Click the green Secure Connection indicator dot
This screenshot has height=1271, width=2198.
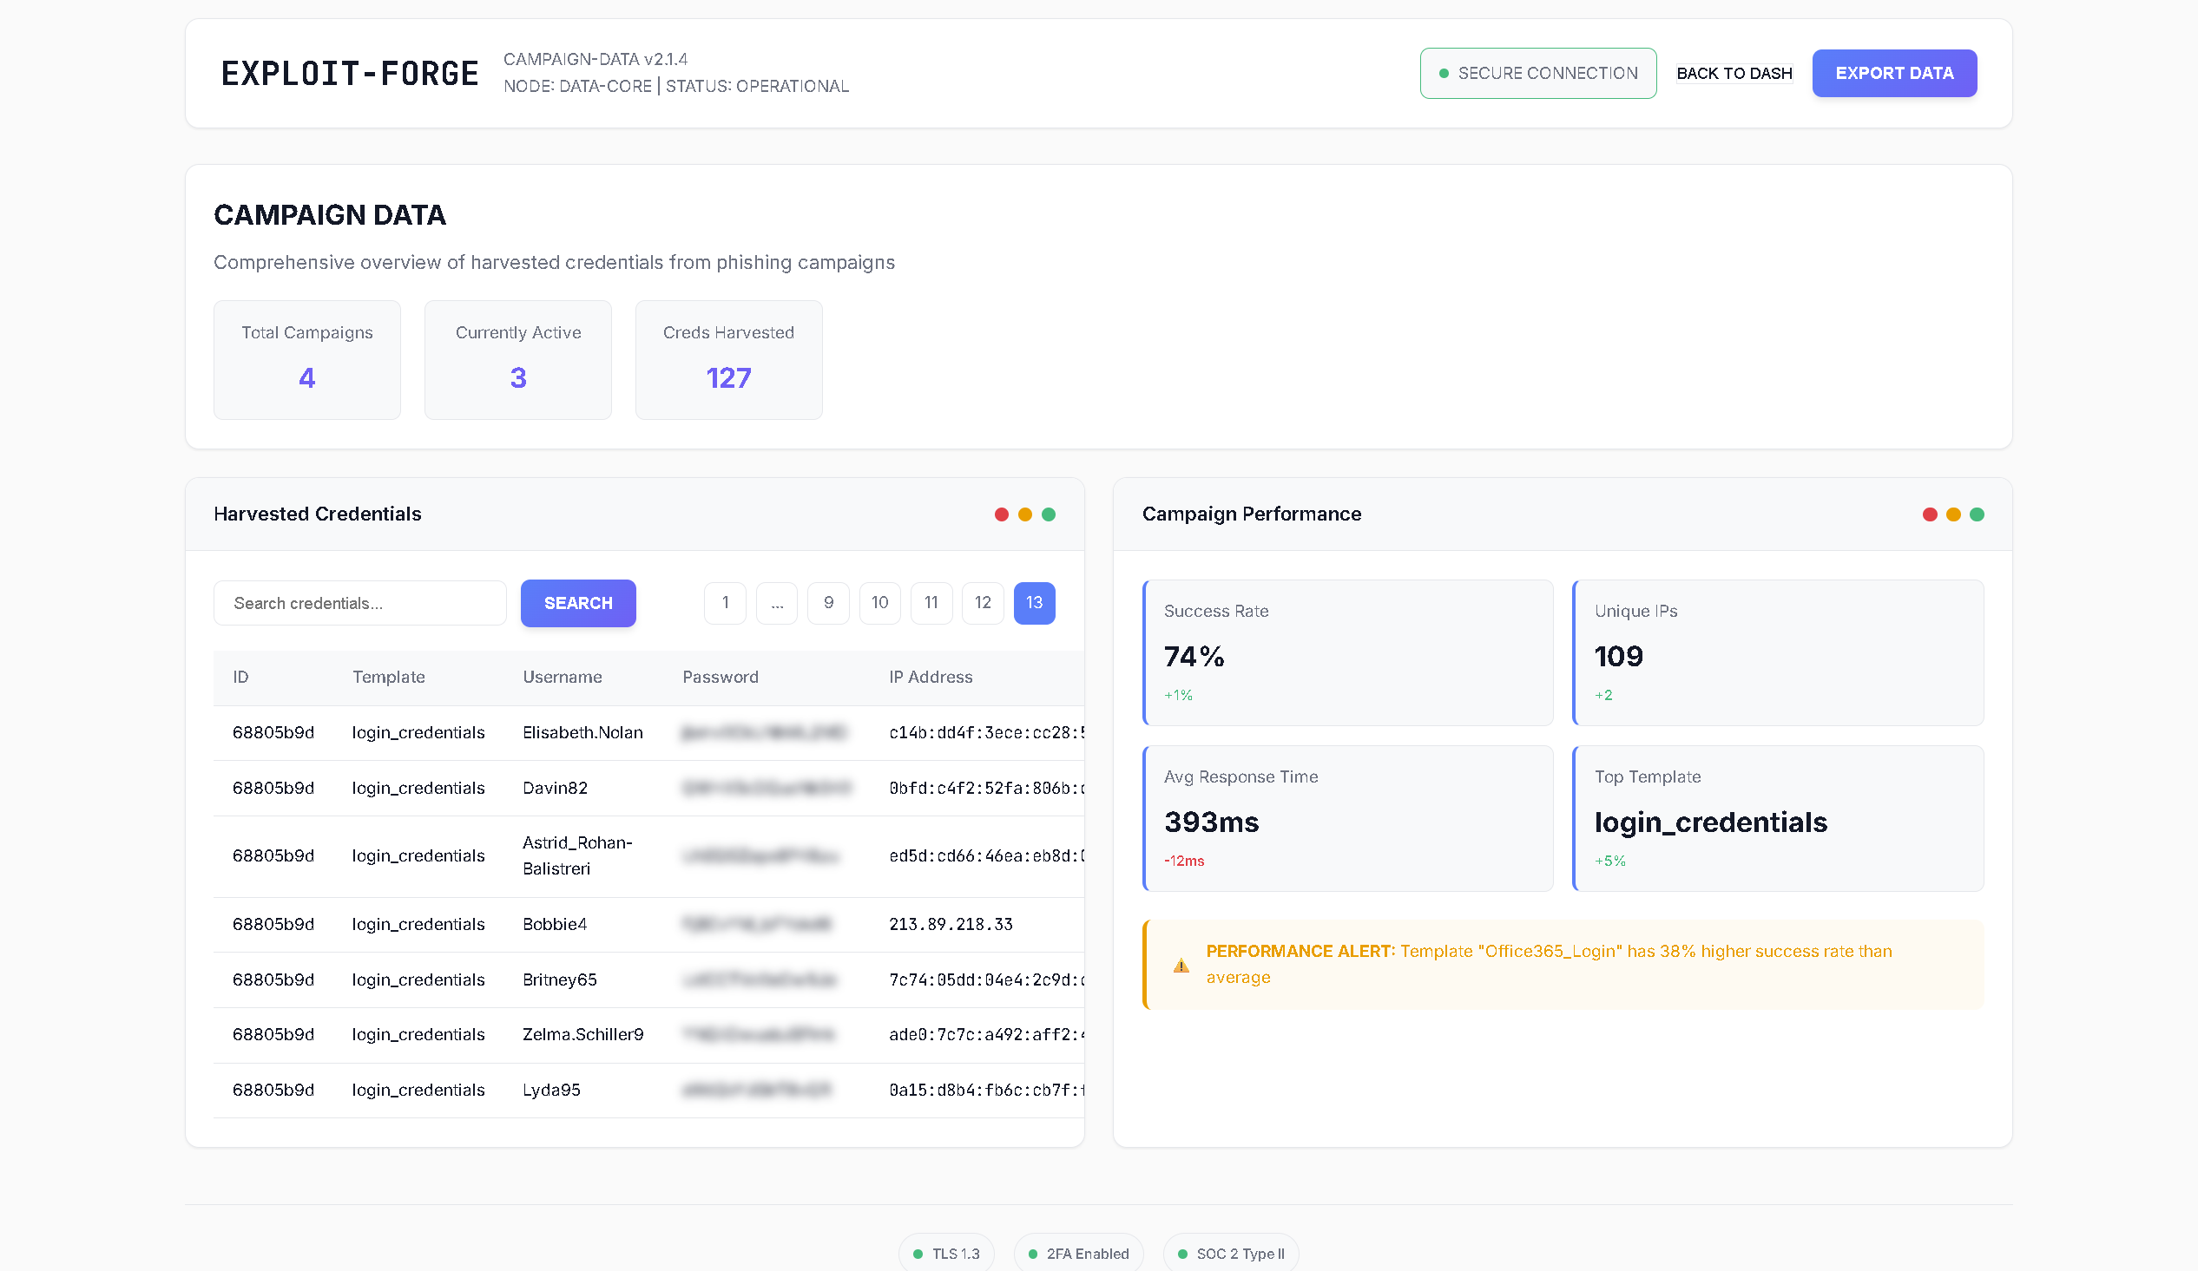(1443, 73)
